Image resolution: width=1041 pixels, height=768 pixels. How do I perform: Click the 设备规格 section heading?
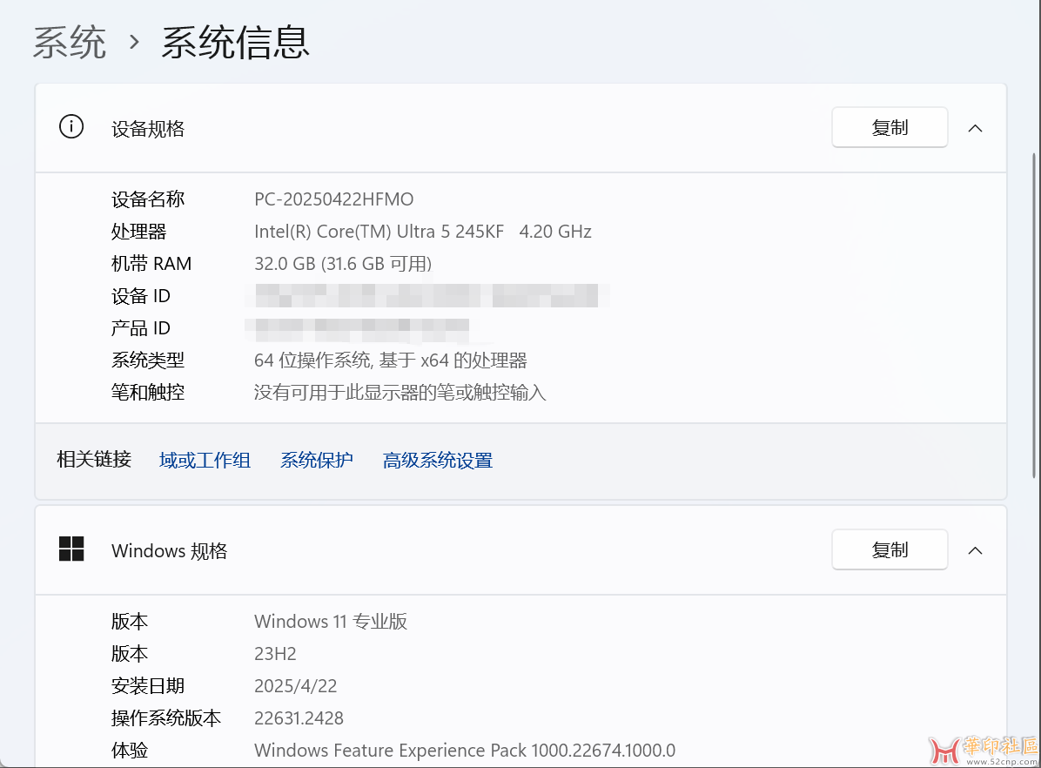(148, 128)
